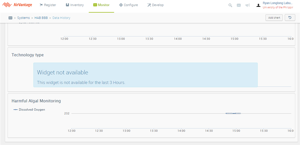
Task: Click the AirVantage logo
Action: click(x=17, y=5)
